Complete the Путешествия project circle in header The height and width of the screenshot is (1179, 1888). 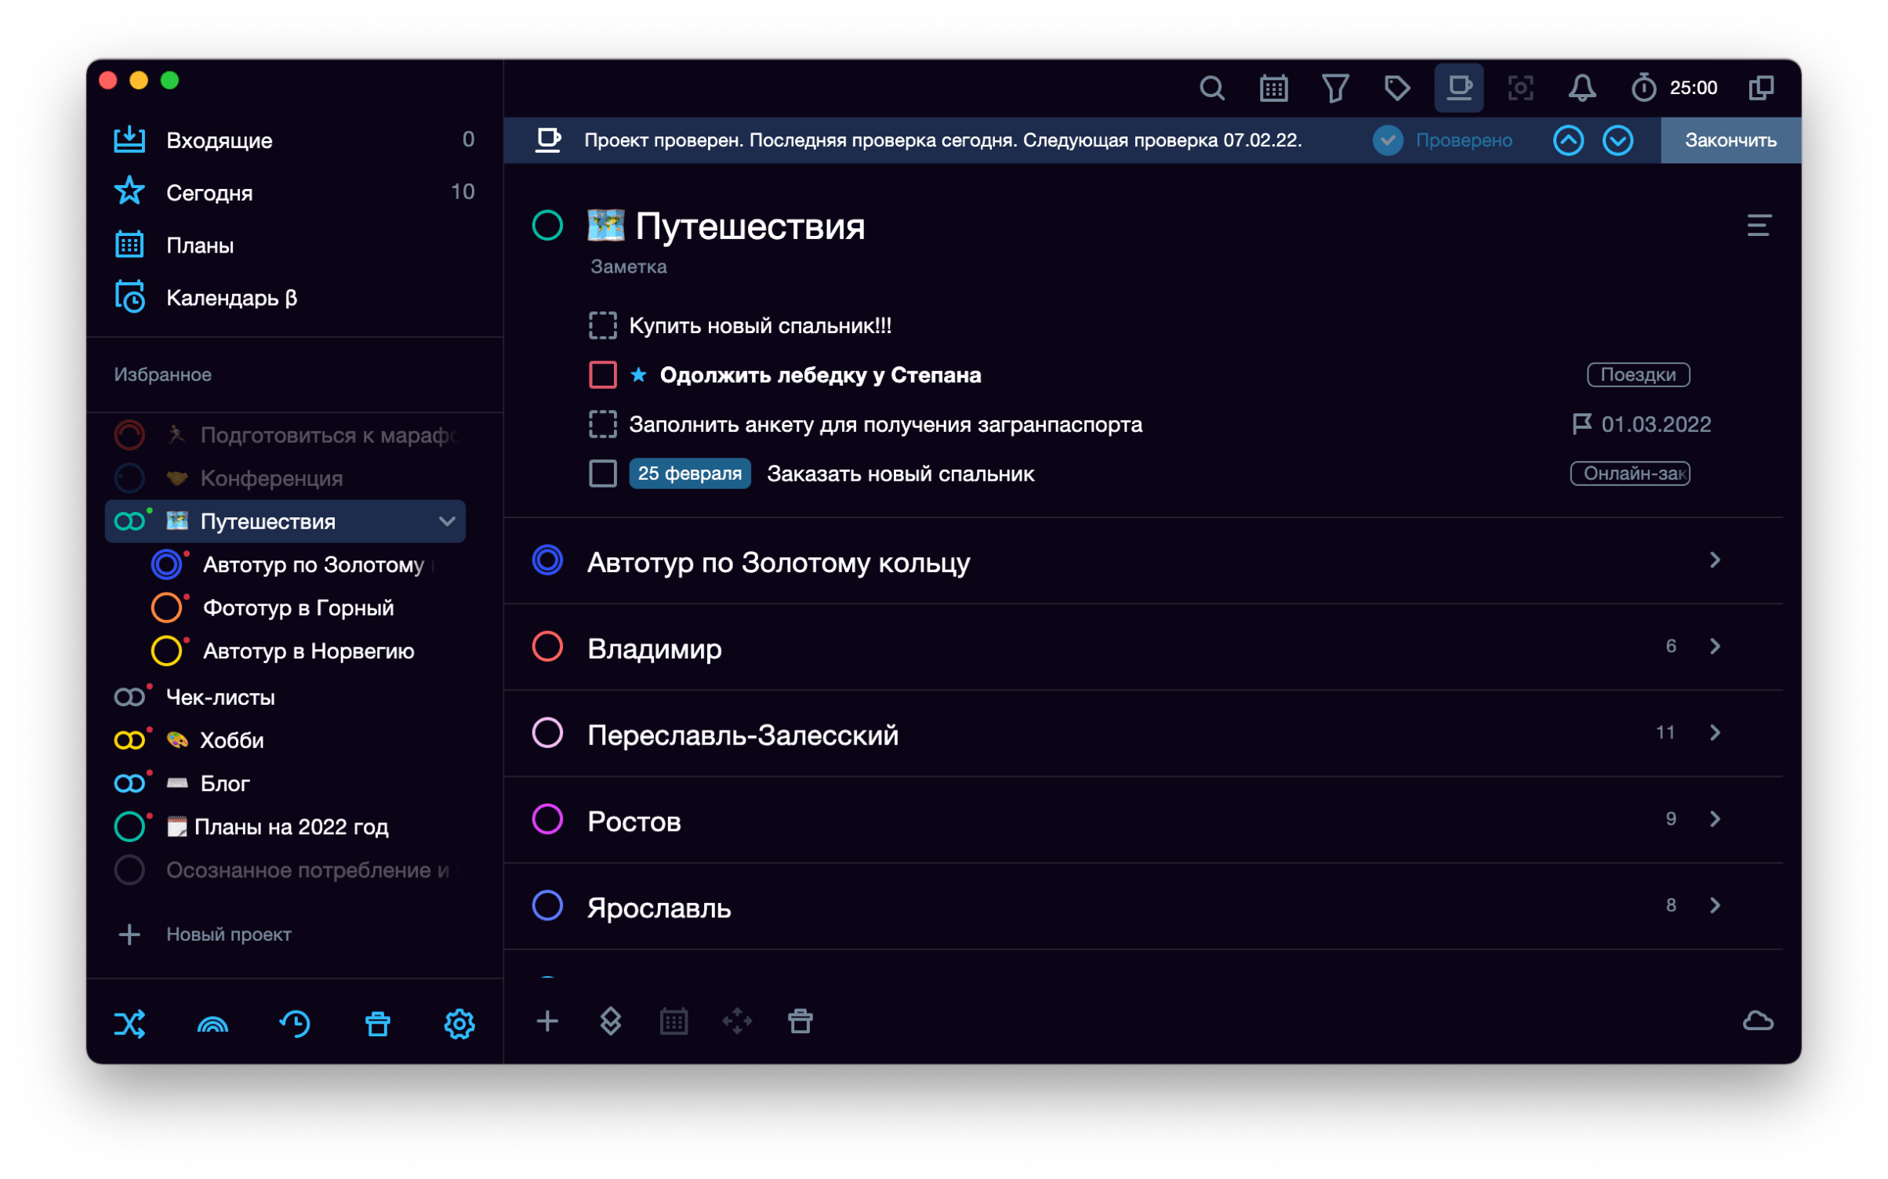[547, 226]
